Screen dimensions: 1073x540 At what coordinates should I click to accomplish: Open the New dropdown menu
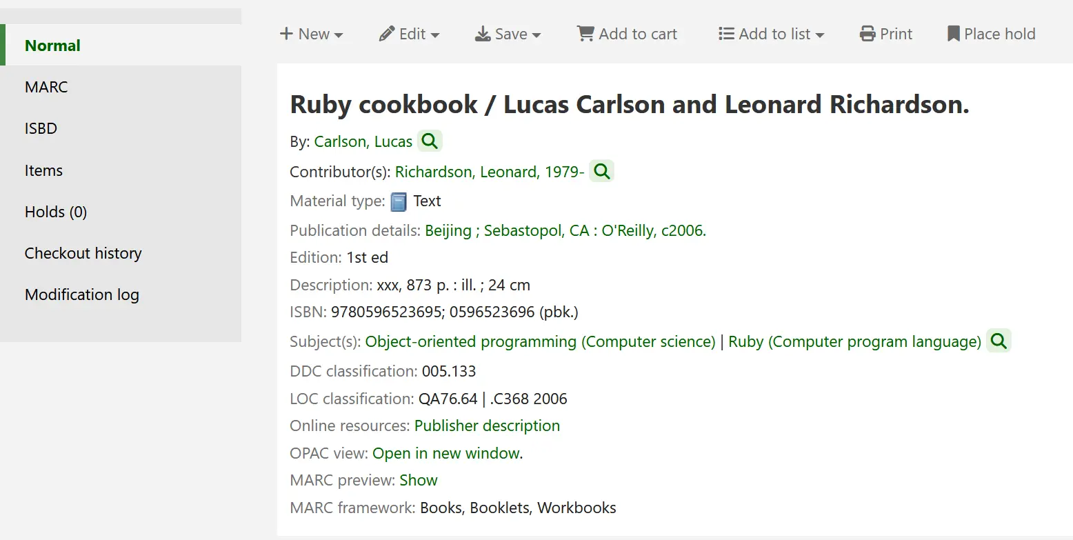[311, 34]
